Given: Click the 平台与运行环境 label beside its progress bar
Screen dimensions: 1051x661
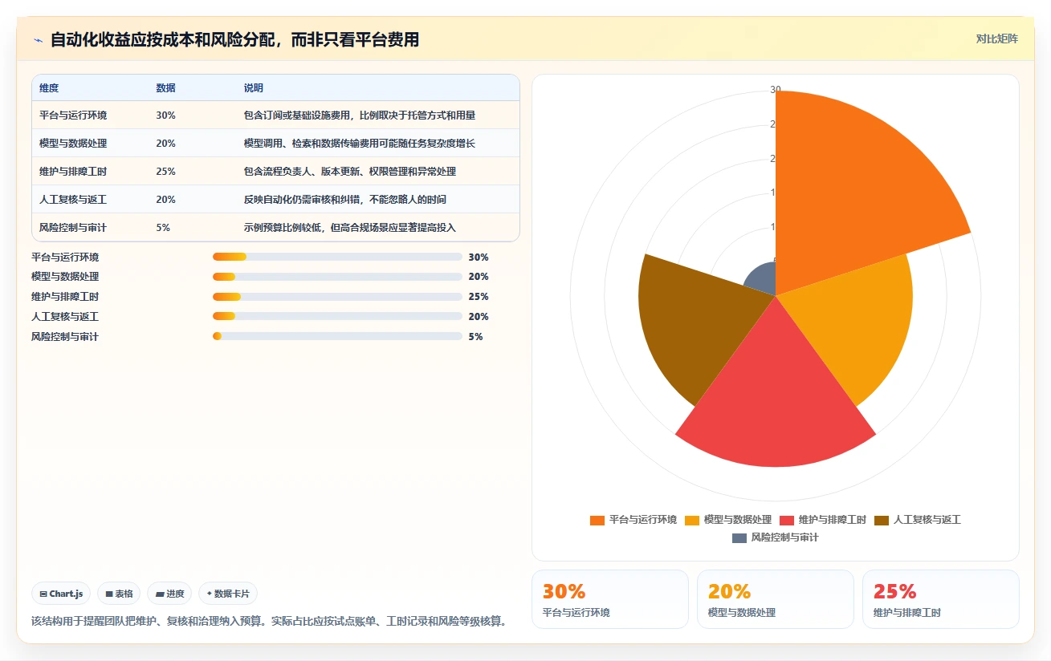Looking at the screenshot, I should click(x=65, y=258).
